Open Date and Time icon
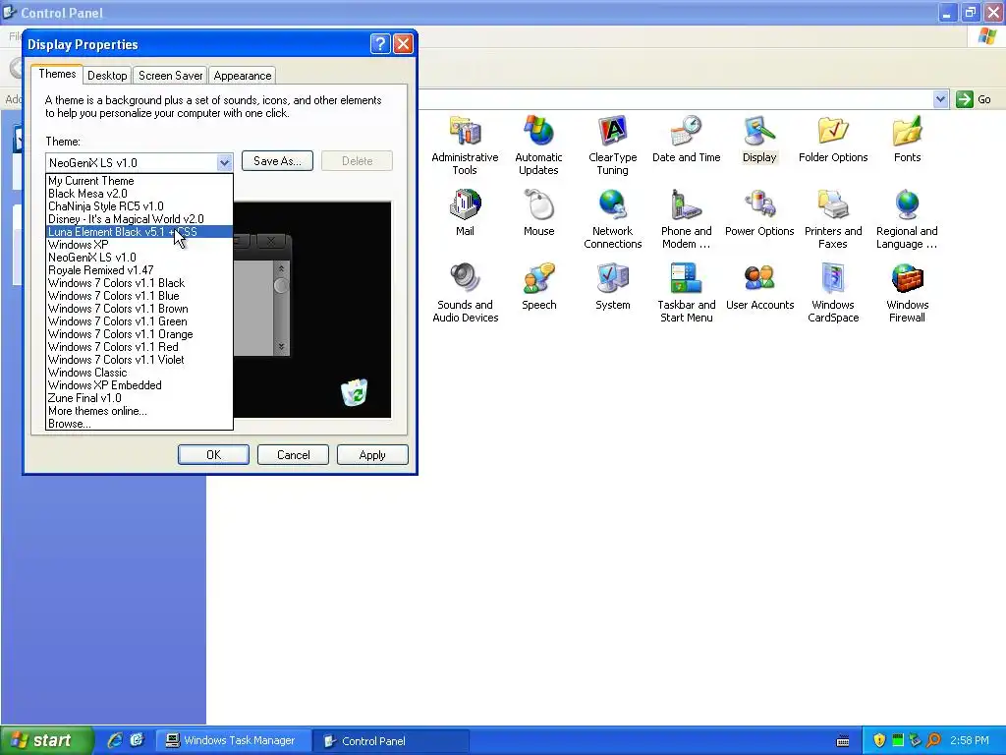Image resolution: width=1006 pixels, height=755 pixels. click(x=686, y=132)
